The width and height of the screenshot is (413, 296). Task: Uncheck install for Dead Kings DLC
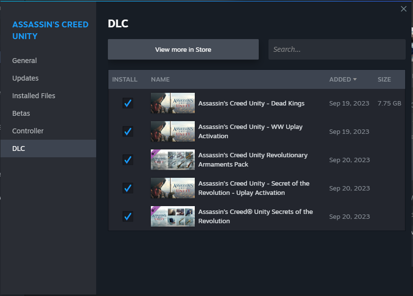pyautogui.click(x=128, y=103)
